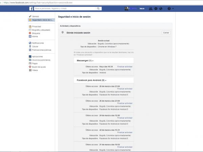Click Finalizar actividad for Messenger session
Screen dimensions: 203x152
coord(125,67)
